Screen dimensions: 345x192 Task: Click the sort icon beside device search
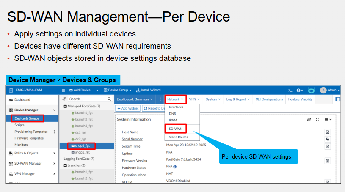tap(64, 99)
